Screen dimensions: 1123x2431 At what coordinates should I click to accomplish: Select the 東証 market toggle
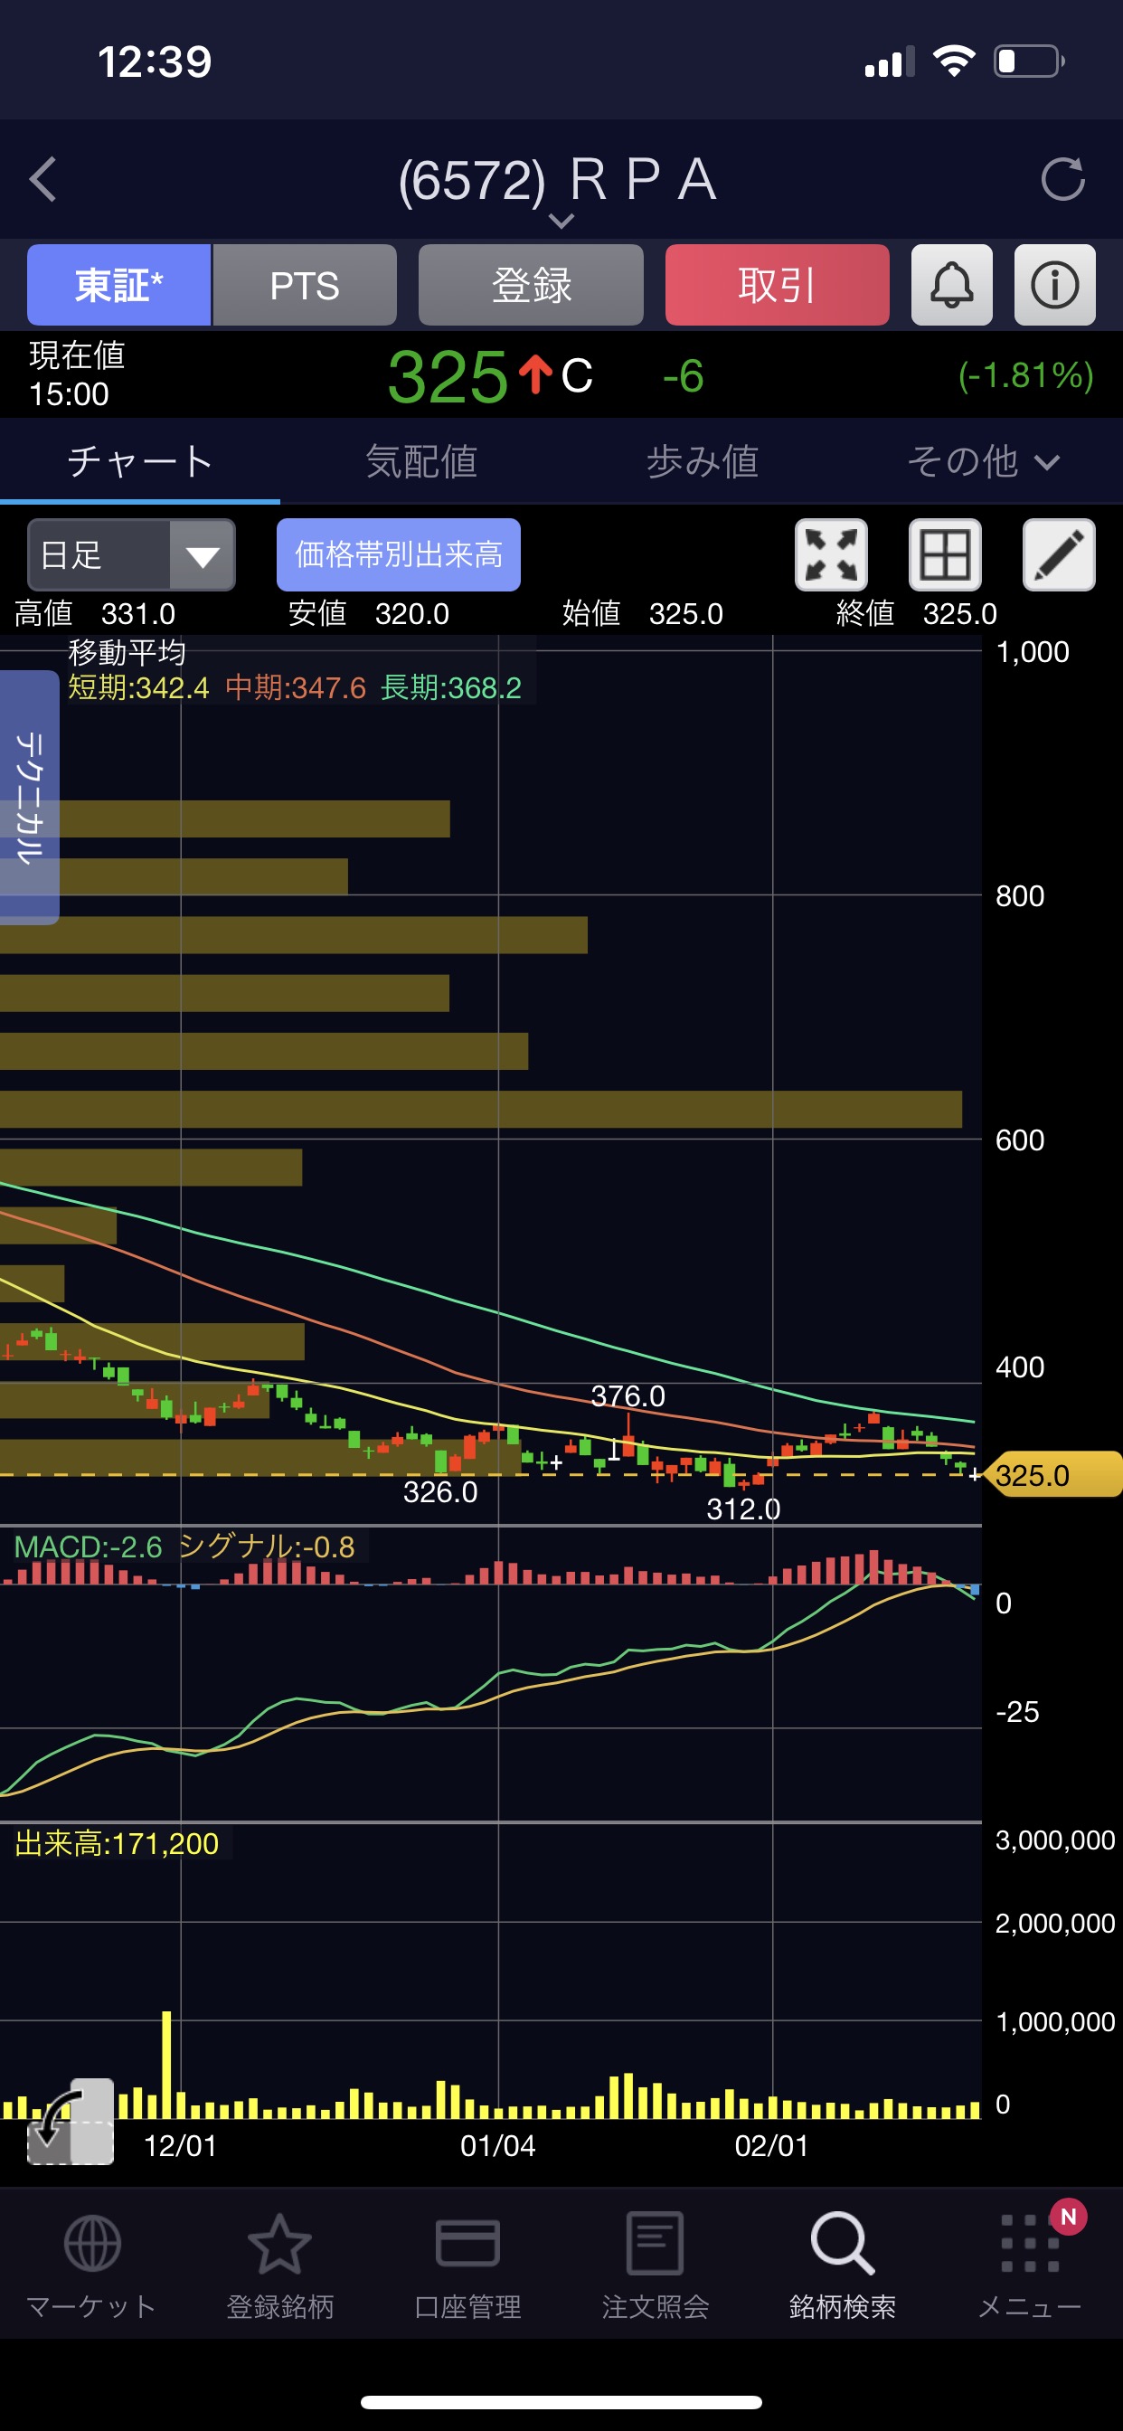[x=119, y=285]
